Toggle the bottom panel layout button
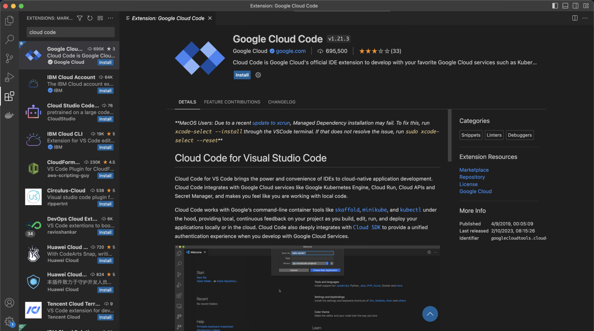594x331 pixels. point(565,6)
